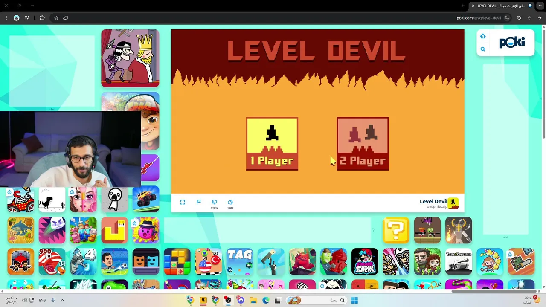The width and height of the screenshot is (546, 307).
Task: Dislike the game with thumbs-down
Action: pos(214,202)
